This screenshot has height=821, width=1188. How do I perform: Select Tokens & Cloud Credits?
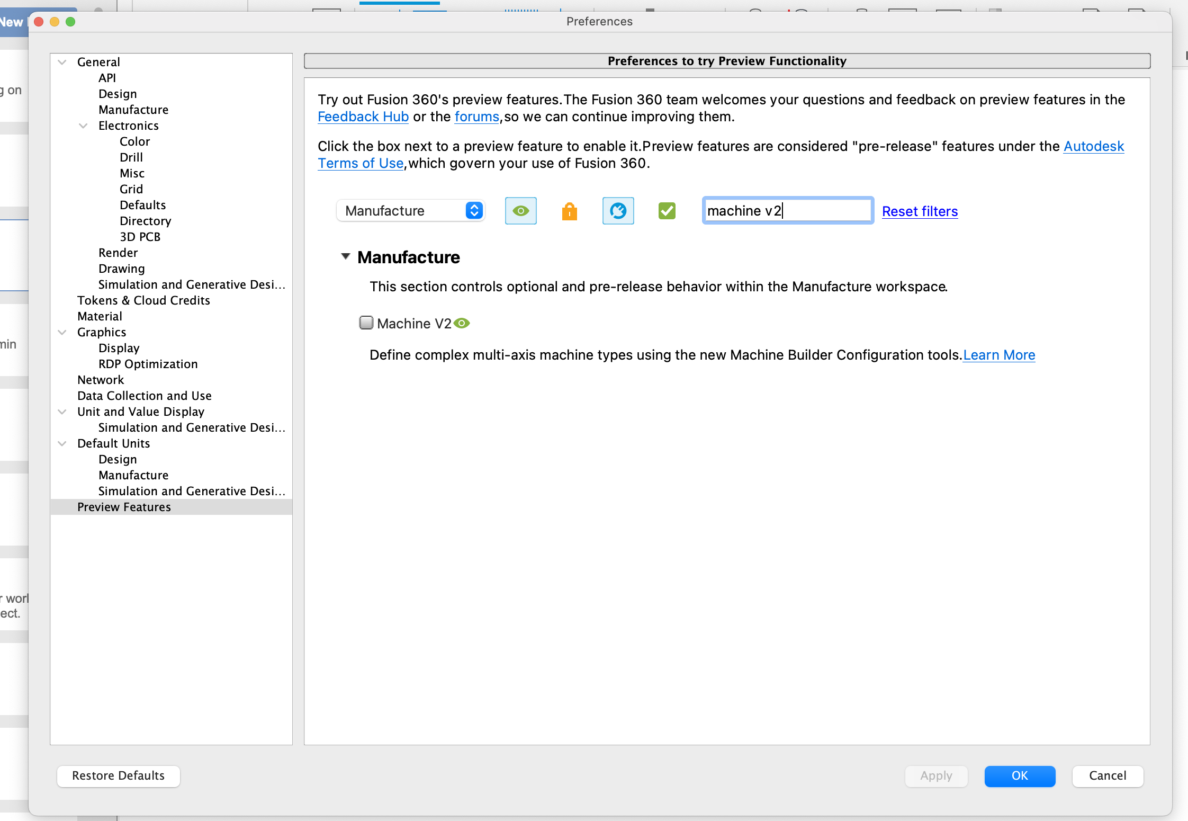[143, 300]
